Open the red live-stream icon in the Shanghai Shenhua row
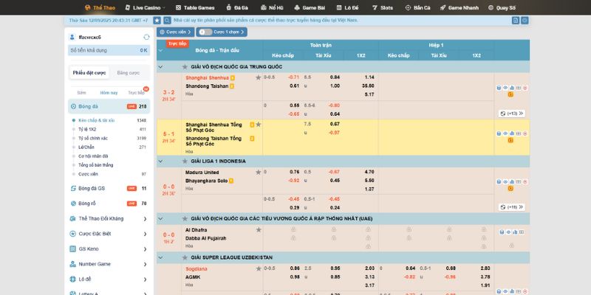Viewport: 591px width, 295px height. pos(525,88)
